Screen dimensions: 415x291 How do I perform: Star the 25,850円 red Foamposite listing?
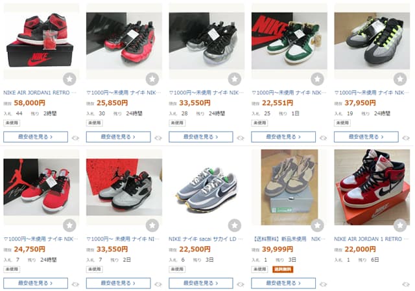point(152,79)
